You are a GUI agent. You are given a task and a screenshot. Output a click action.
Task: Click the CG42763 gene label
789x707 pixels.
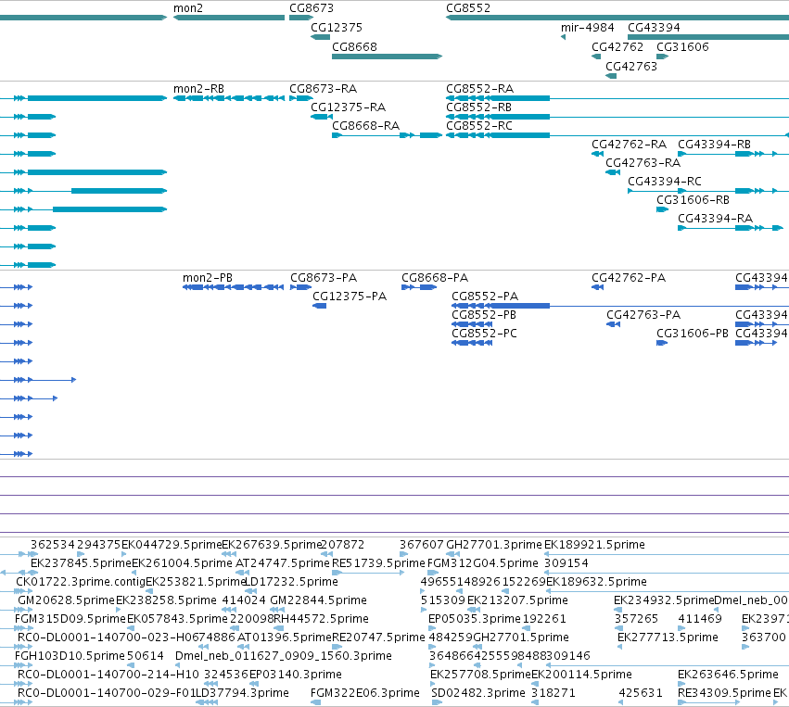coord(631,67)
